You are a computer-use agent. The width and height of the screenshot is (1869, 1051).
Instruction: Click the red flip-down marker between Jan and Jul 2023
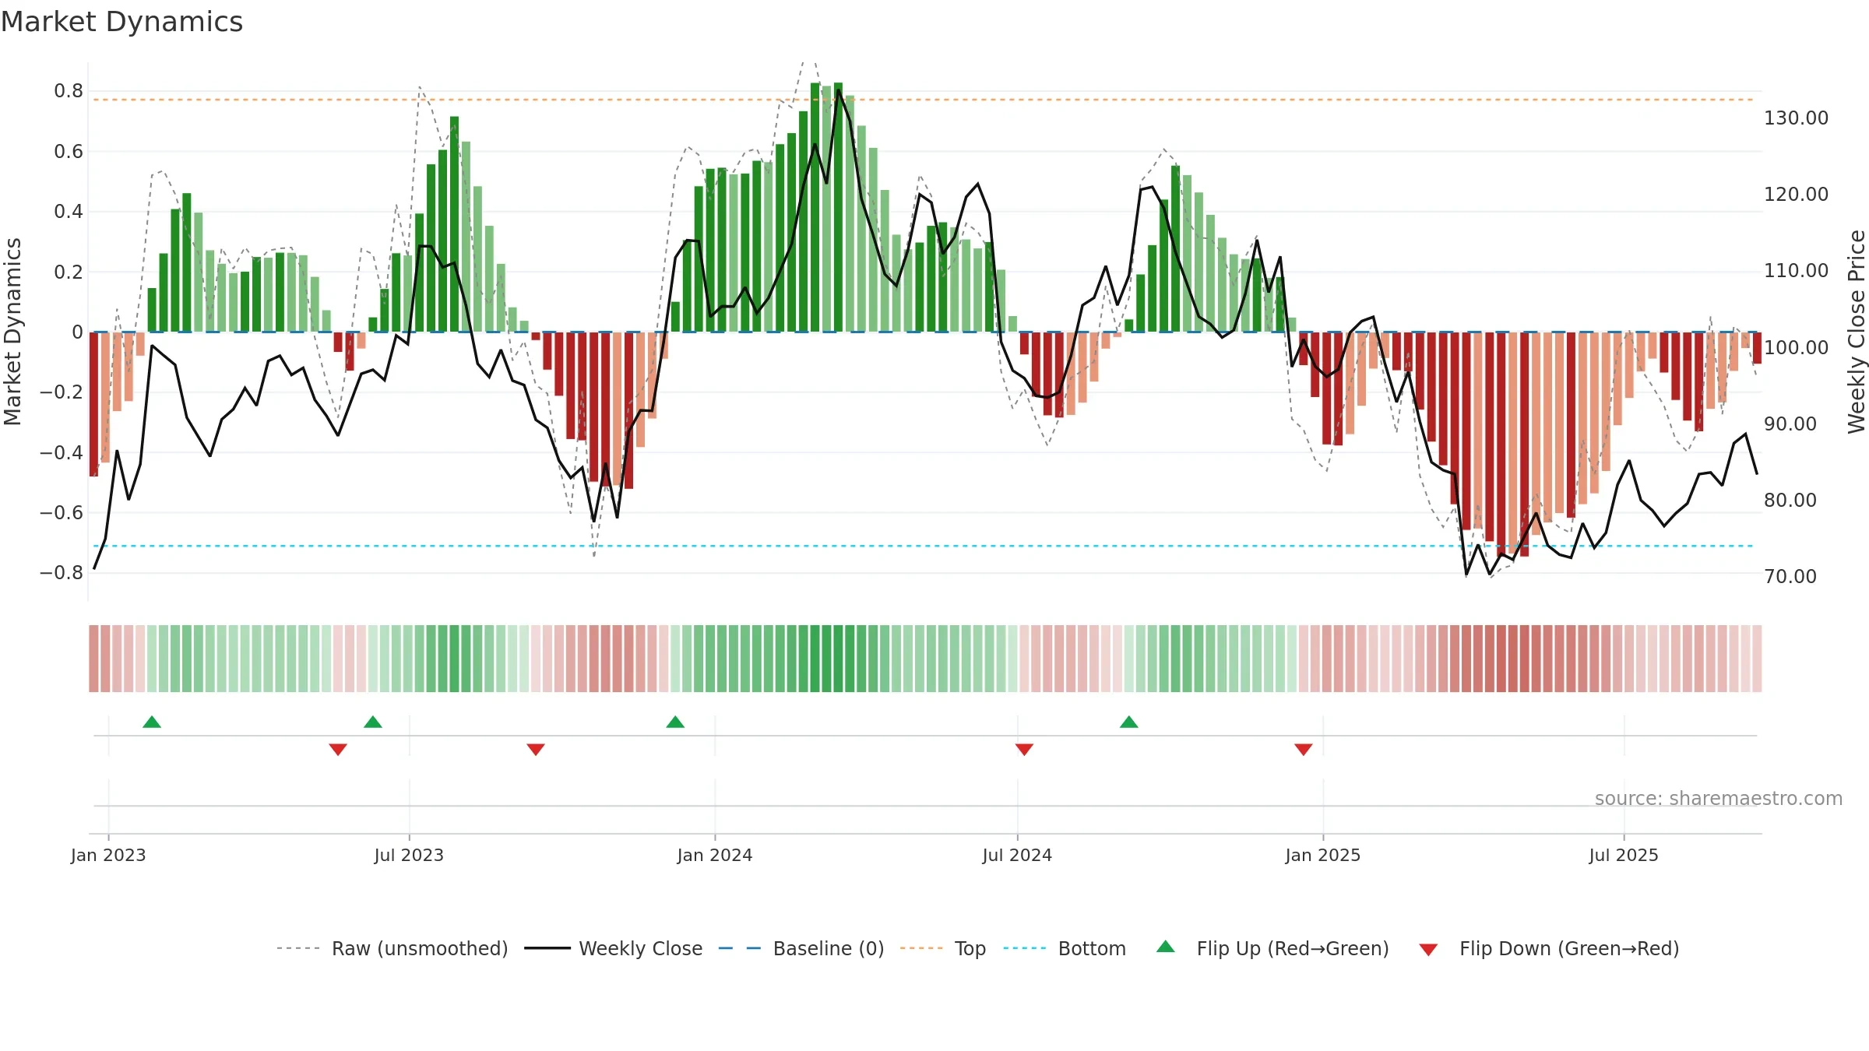(x=338, y=750)
